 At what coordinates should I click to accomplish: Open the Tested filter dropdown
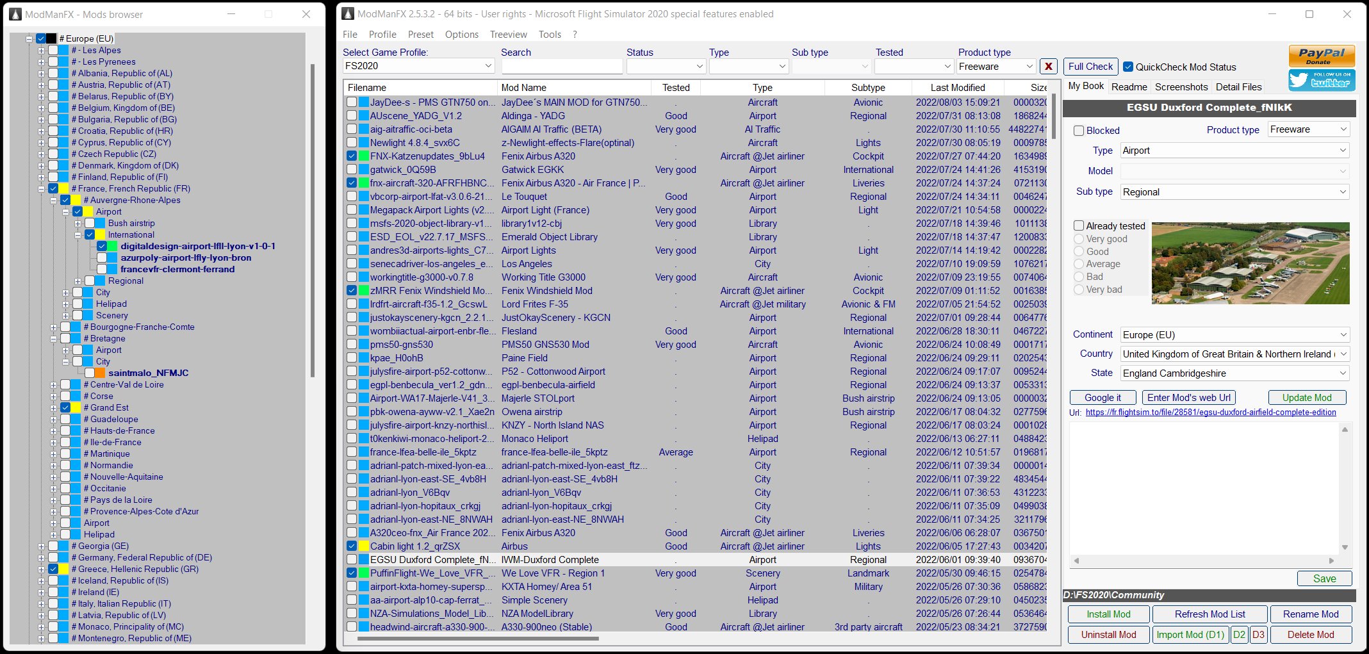[x=914, y=66]
